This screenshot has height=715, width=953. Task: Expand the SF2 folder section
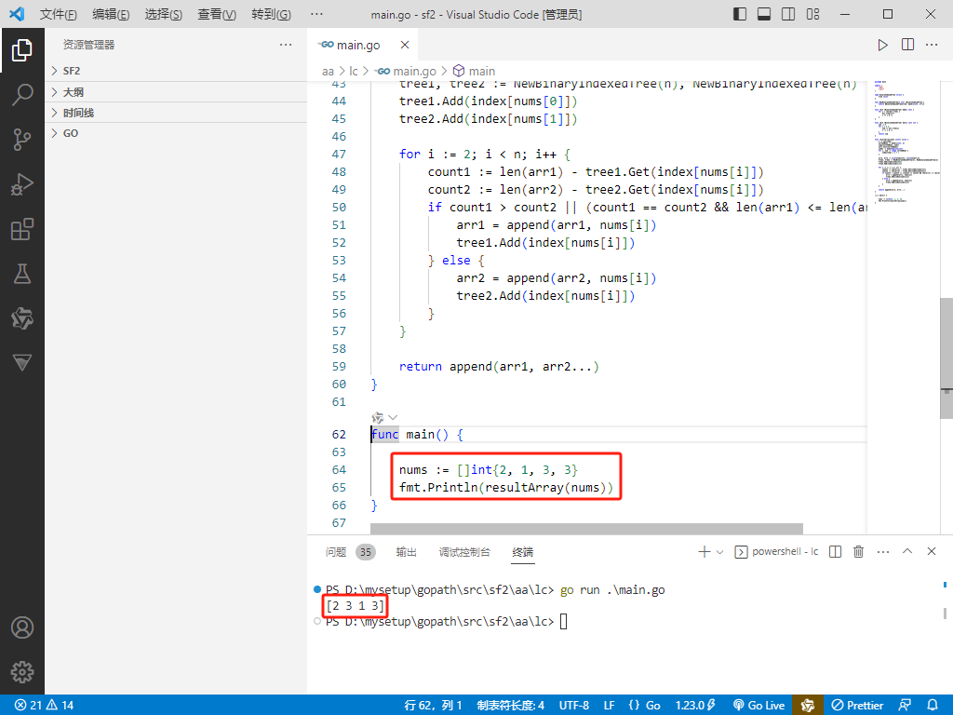(176, 71)
